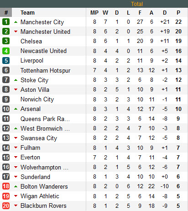The height and width of the screenshot is (211, 188).
Task: Open the Blackburn Rovers team link
Action: pyautogui.click(x=43, y=206)
